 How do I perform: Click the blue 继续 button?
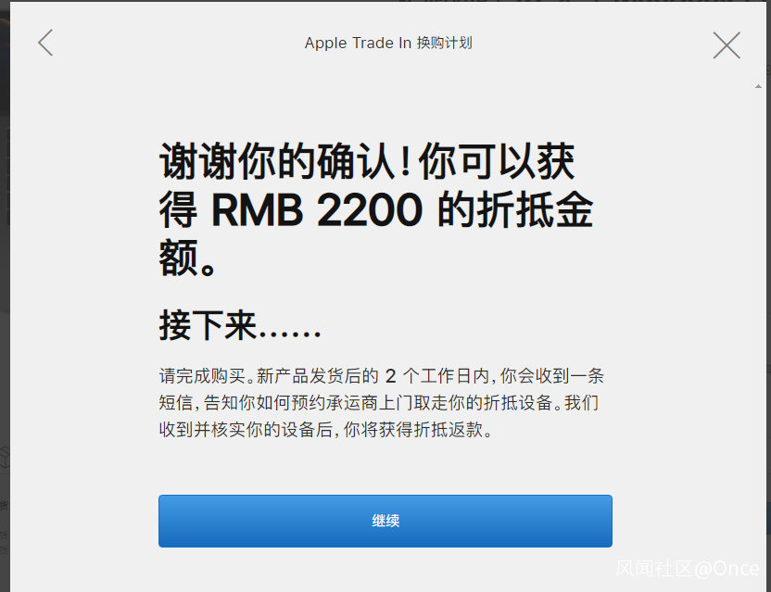click(385, 521)
